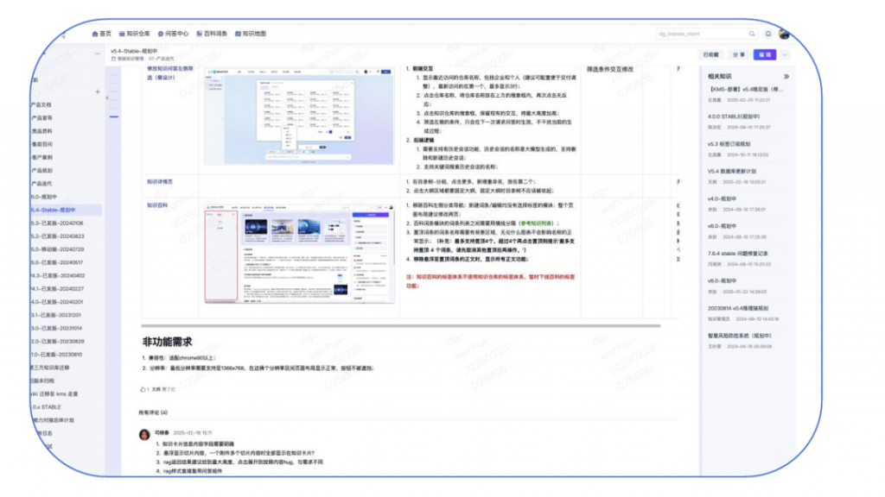Click the search magnifier icon
885x497 pixels.
tap(751, 34)
